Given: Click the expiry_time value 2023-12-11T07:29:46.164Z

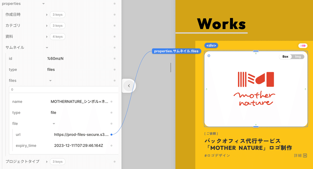Looking at the screenshot, I should [x=79, y=146].
